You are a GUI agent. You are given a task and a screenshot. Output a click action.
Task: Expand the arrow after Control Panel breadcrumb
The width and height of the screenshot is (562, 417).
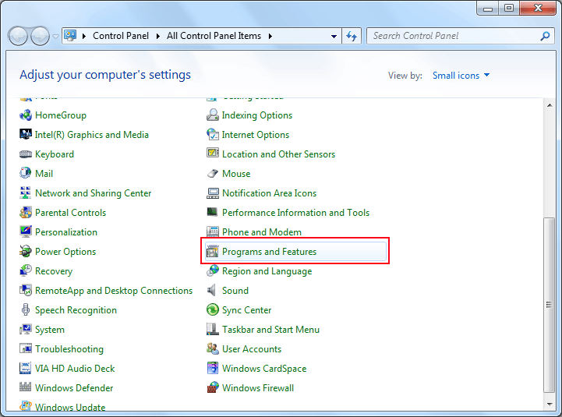pyautogui.click(x=157, y=36)
